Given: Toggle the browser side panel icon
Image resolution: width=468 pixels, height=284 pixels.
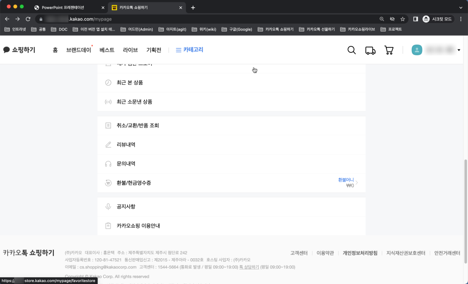Looking at the screenshot, I should tap(416, 19).
